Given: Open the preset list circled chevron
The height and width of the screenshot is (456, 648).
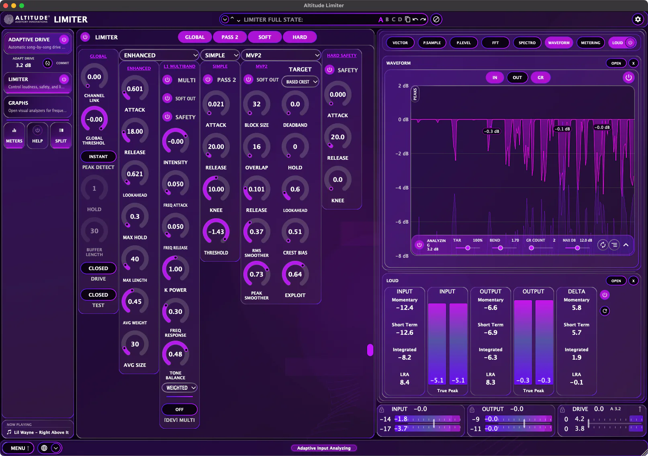Looking at the screenshot, I should [225, 19].
